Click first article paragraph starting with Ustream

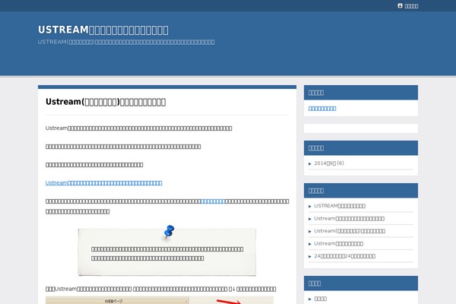pyautogui.click(x=139, y=128)
